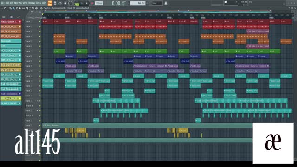Select the Playback speaker tool
The width and height of the screenshot is (297, 167).
[36, 8]
